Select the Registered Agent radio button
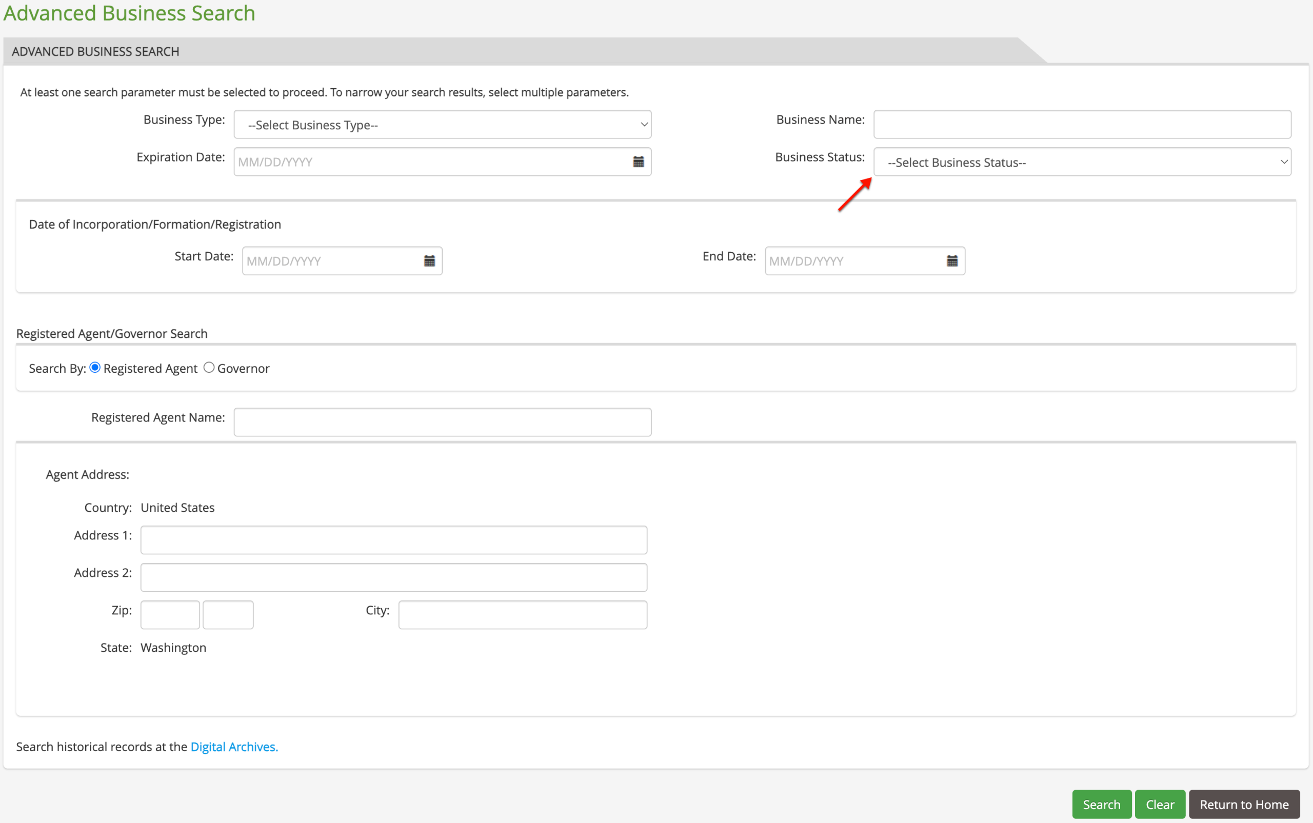 coord(95,368)
